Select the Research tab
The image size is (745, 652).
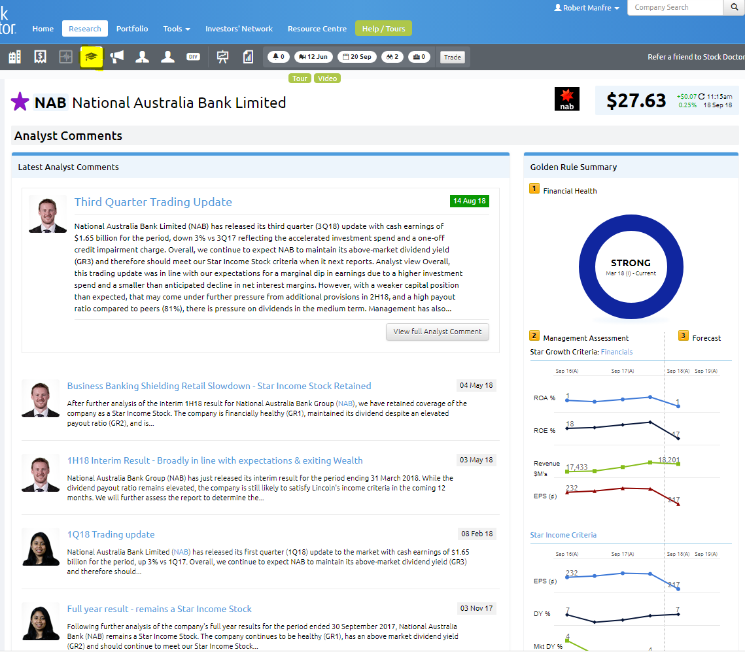pos(85,29)
